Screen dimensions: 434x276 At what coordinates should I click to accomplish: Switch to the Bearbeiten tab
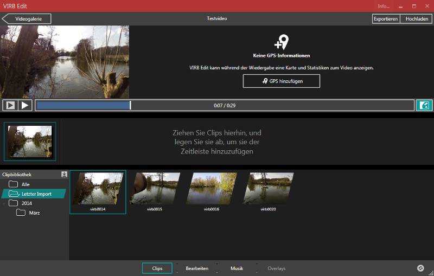pyautogui.click(x=197, y=268)
